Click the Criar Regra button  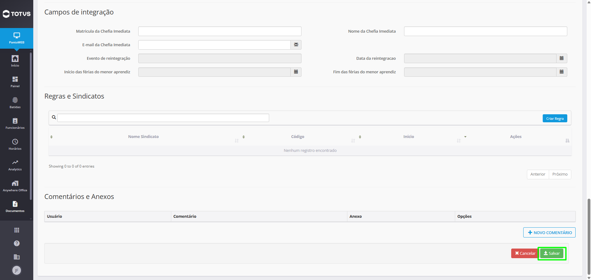coord(555,119)
